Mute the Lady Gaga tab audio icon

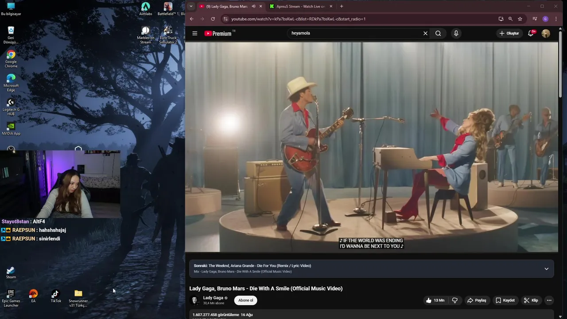pyautogui.click(x=253, y=6)
